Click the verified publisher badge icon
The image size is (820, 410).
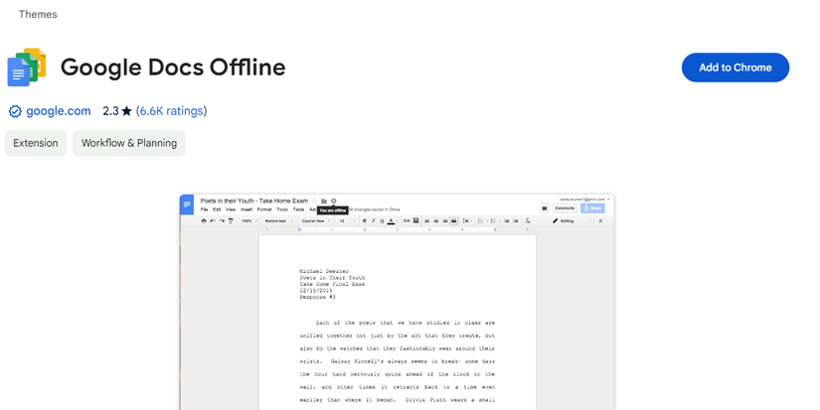click(x=15, y=111)
